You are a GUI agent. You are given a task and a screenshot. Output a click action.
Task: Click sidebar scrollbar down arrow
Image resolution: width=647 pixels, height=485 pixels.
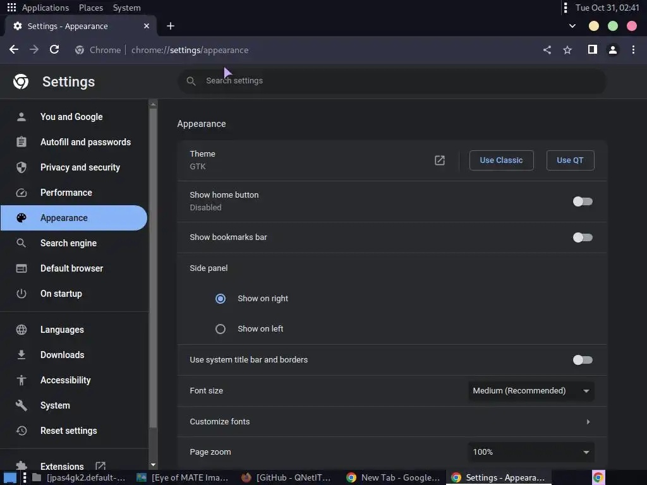click(x=153, y=465)
